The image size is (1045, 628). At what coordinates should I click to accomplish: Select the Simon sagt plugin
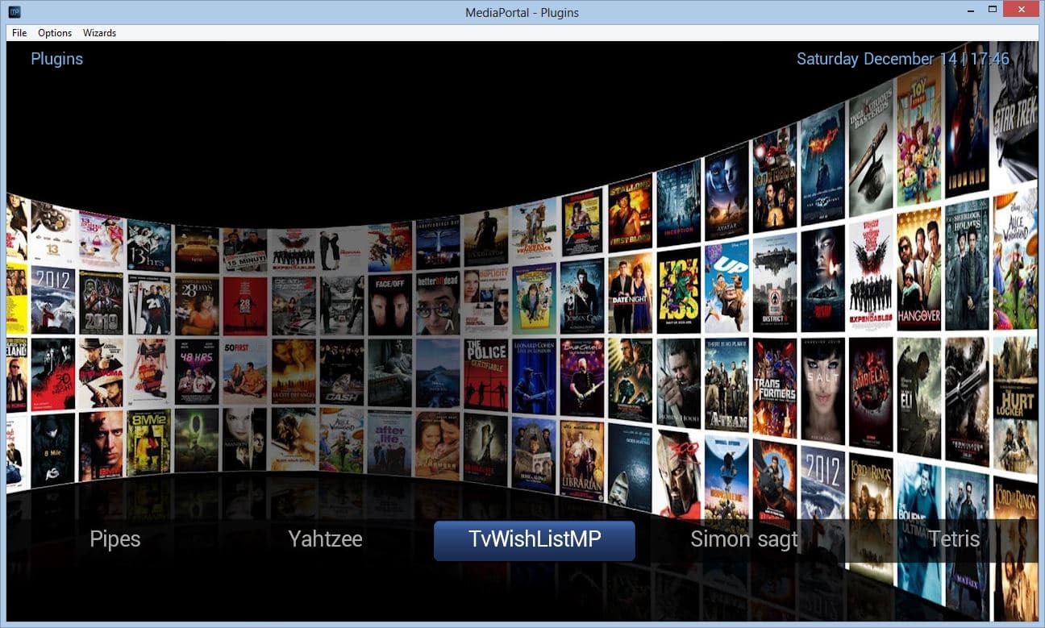tap(744, 539)
